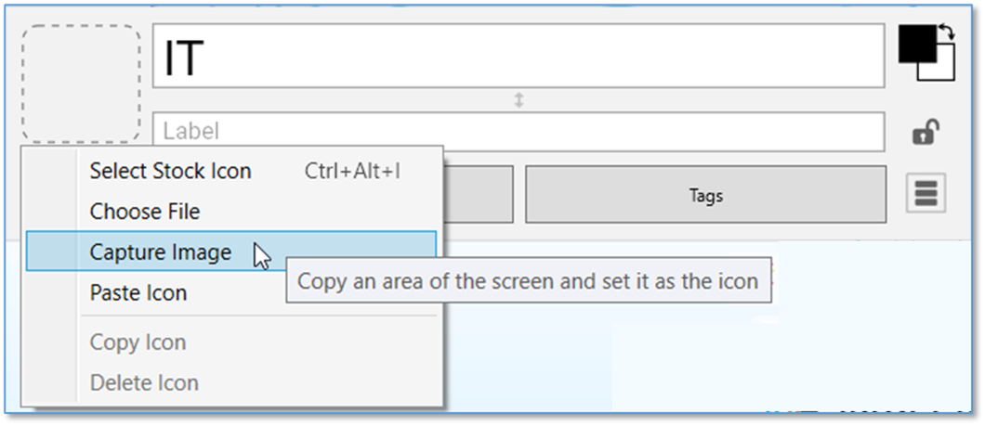The height and width of the screenshot is (426, 985).
Task: Click the partly hidden button left of Tags
Action: pyautogui.click(x=478, y=194)
